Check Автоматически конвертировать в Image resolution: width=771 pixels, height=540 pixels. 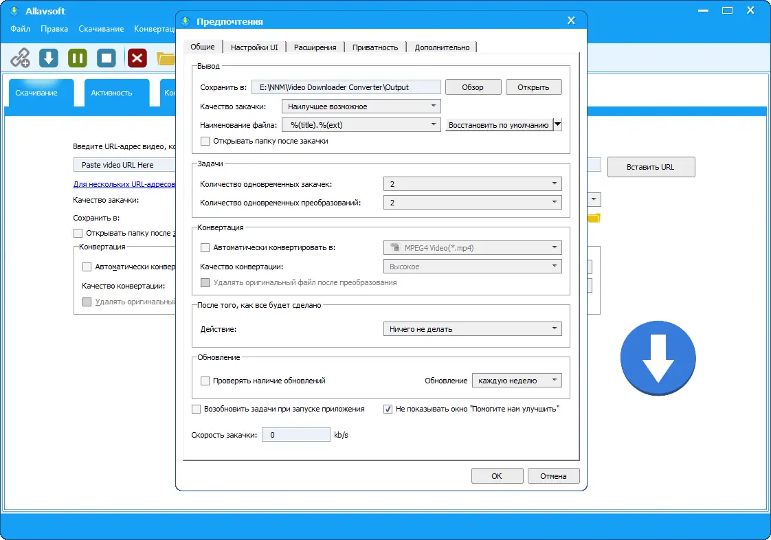[x=203, y=248]
